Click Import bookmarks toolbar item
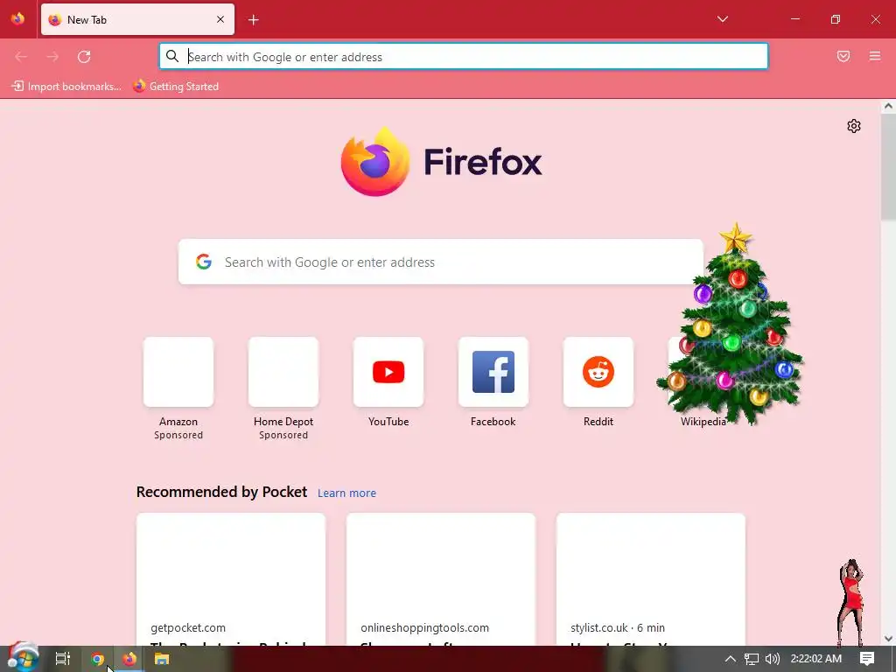Viewport: 896px width, 672px height. [66, 87]
